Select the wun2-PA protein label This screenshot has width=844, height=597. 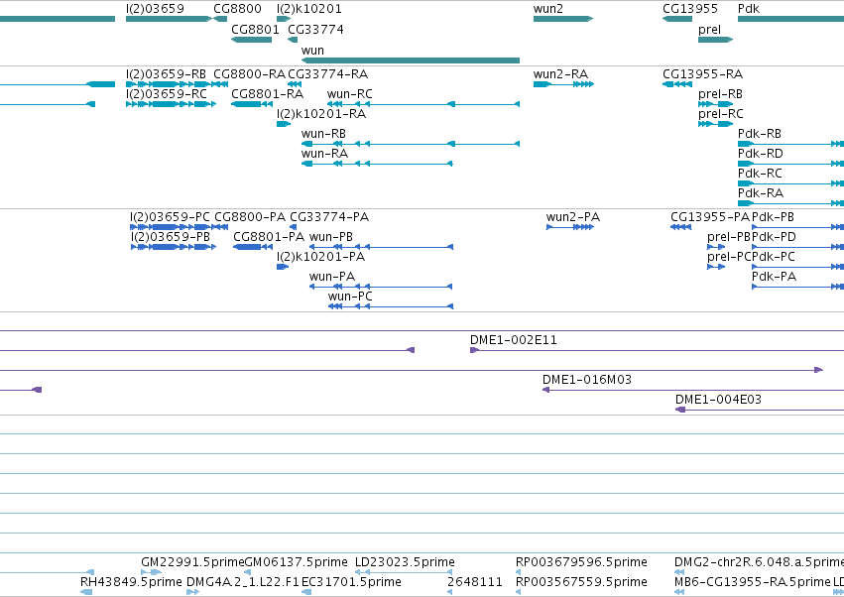(x=572, y=217)
